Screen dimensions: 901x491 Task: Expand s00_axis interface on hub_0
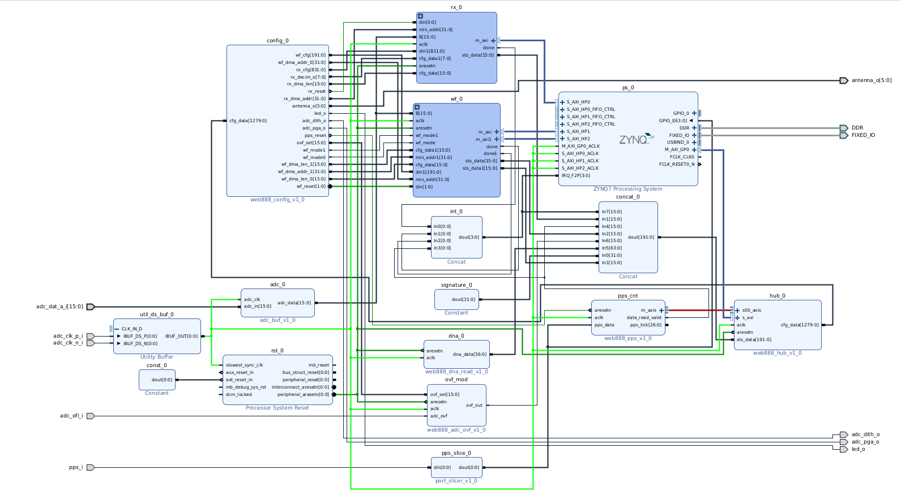tap(737, 311)
